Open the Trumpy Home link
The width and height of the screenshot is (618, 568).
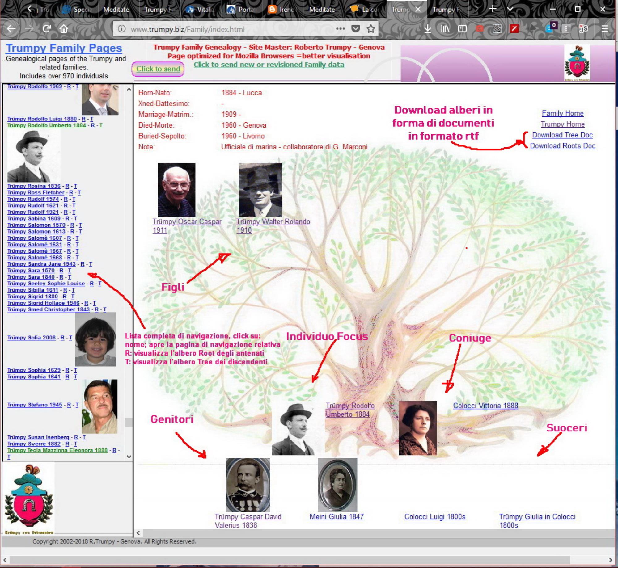pos(563,124)
